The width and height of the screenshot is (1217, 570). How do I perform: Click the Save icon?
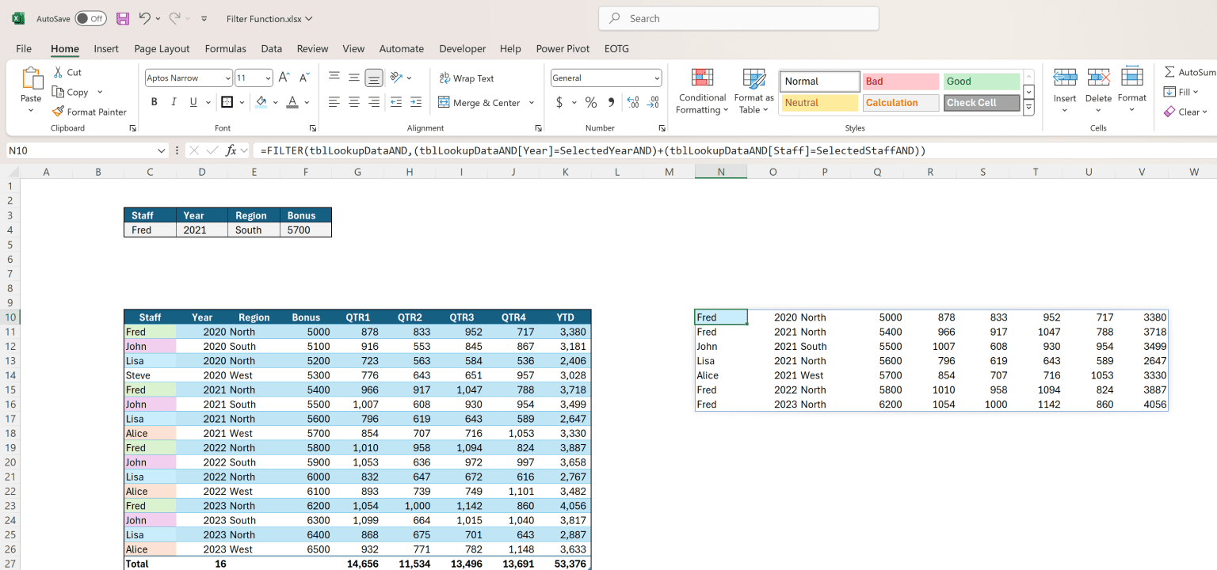(x=122, y=17)
